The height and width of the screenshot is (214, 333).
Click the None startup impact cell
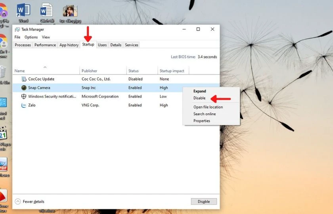[x=165, y=79]
